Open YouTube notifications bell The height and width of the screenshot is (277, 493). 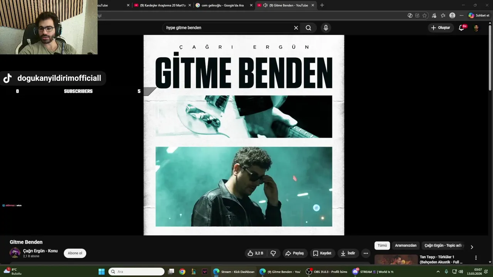(462, 28)
